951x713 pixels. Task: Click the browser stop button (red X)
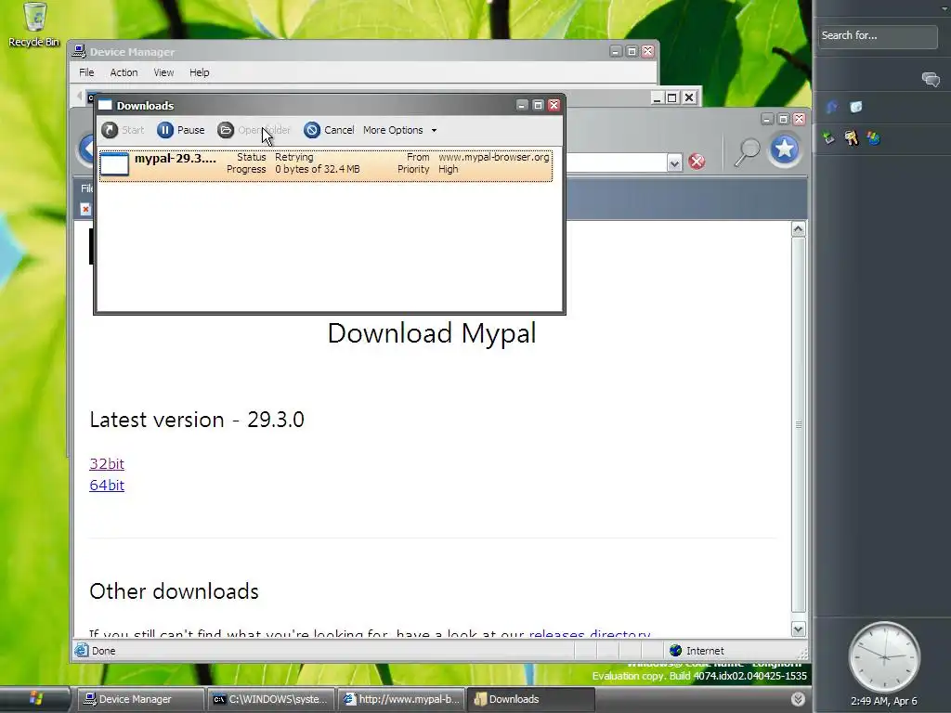point(697,162)
